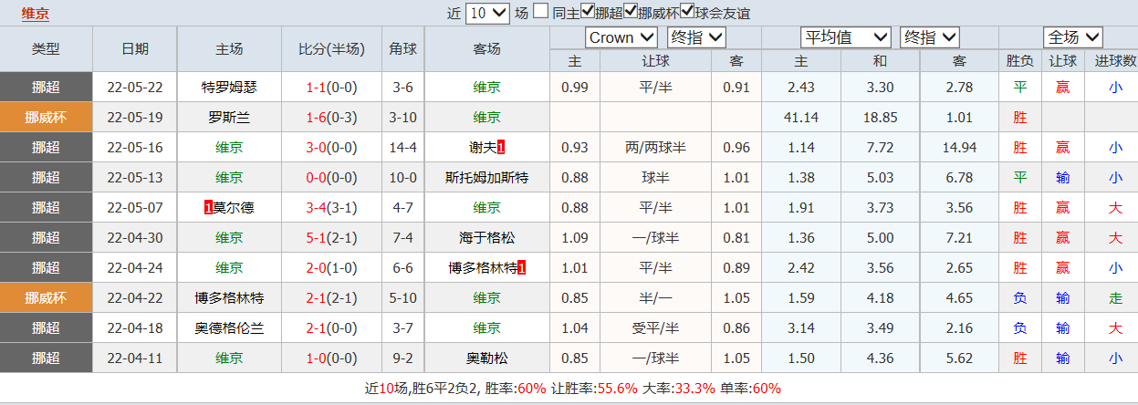Enable the 同主 checkbox

point(541,13)
